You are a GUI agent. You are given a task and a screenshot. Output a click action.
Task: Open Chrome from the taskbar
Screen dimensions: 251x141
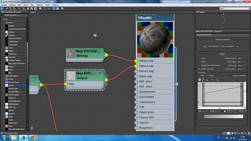(33, 138)
